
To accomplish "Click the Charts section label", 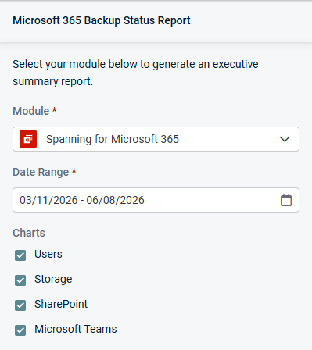I will tap(29, 233).
